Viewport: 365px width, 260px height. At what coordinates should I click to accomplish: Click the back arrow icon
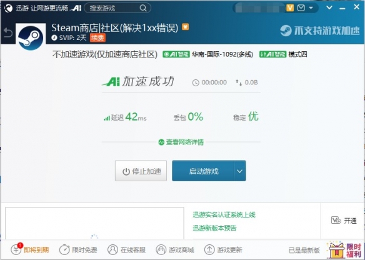[x=8, y=32]
